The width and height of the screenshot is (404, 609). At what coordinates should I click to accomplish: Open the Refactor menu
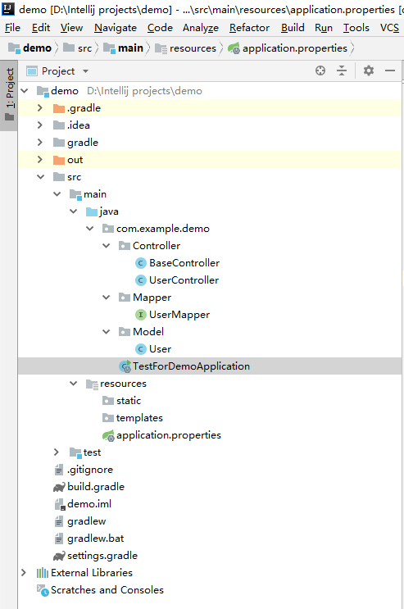point(249,28)
